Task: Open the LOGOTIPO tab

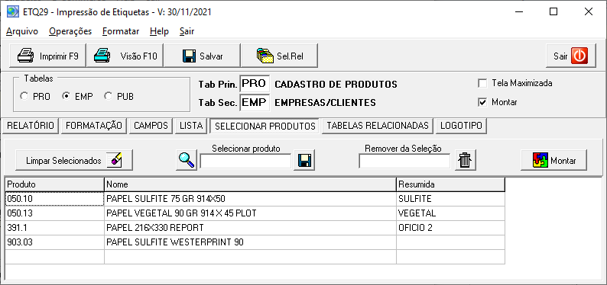Action: point(461,126)
